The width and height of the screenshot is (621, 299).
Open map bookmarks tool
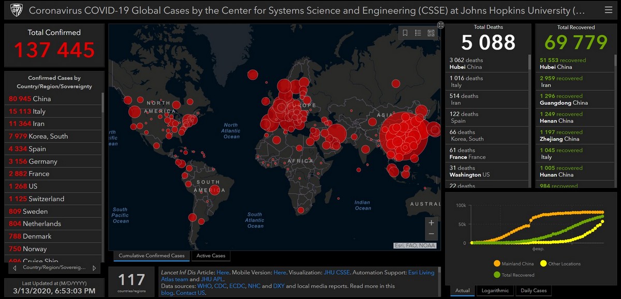pyautogui.click(x=405, y=33)
